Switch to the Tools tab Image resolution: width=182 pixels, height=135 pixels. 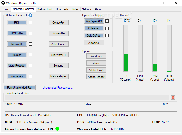click(x=5, y=9)
